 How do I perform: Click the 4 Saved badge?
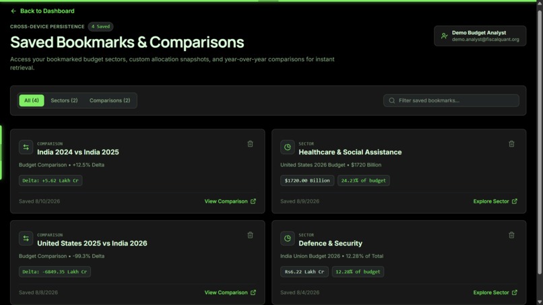(x=100, y=26)
